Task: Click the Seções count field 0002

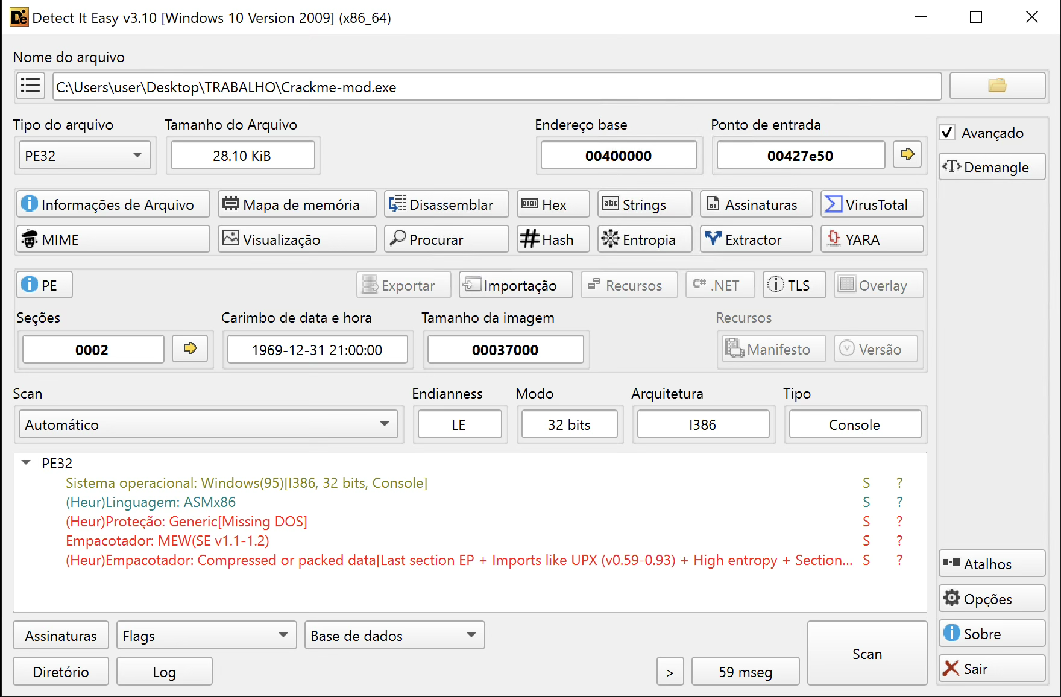Action: (93, 350)
